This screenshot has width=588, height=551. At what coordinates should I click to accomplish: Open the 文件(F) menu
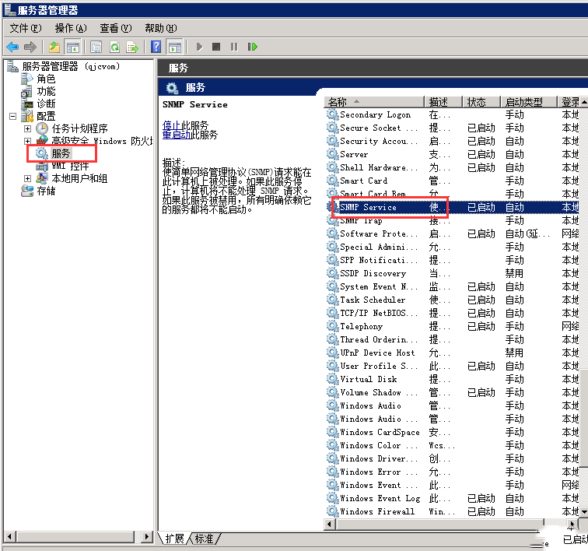tap(26, 28)
